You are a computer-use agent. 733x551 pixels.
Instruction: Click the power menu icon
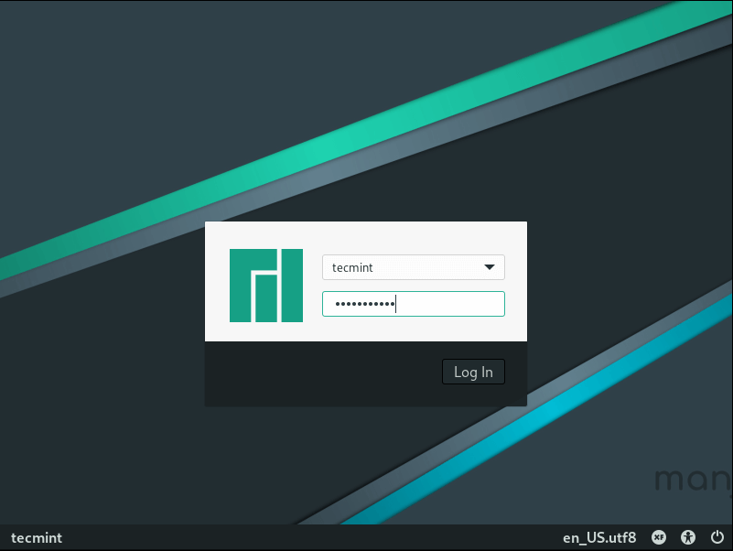pos(717,537)
